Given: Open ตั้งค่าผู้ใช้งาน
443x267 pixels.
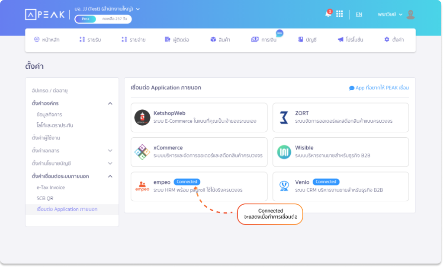Looking at the screenshot, I should 46,138.
